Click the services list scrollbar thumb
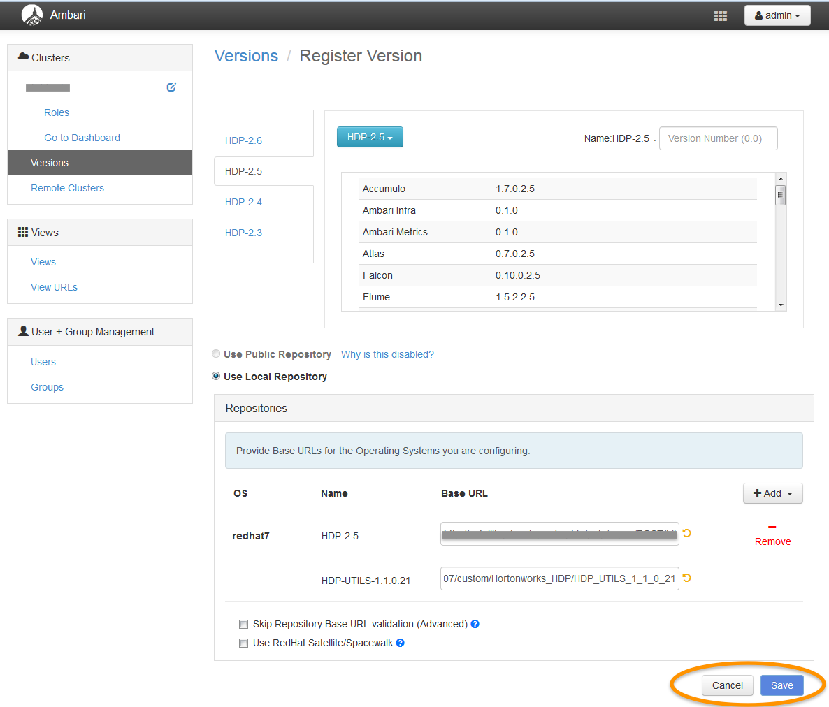The image size is (829, 707). [780, 195]
